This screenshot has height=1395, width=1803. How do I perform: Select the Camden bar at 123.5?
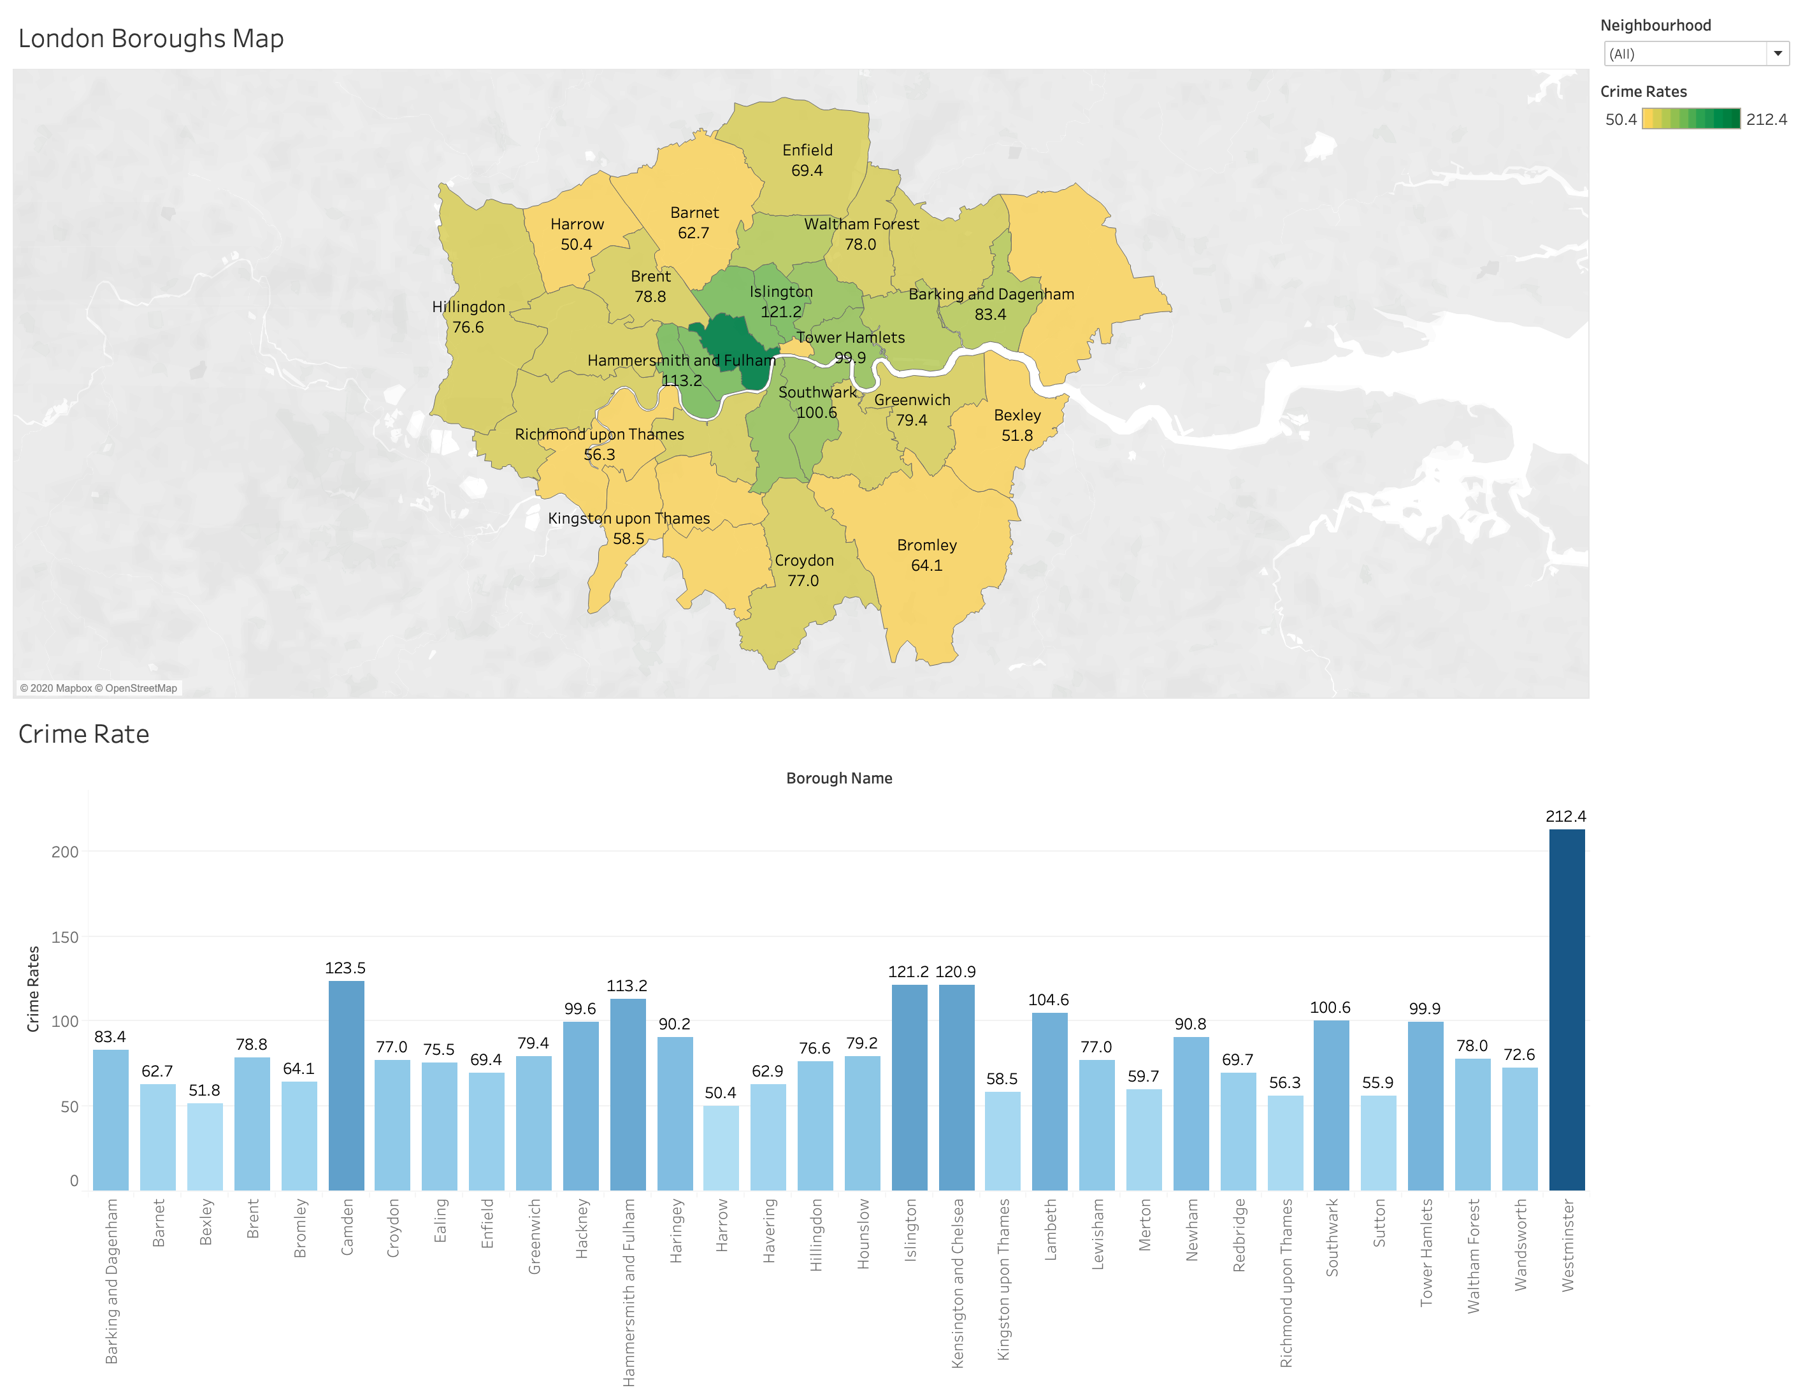click(346, 1085)
